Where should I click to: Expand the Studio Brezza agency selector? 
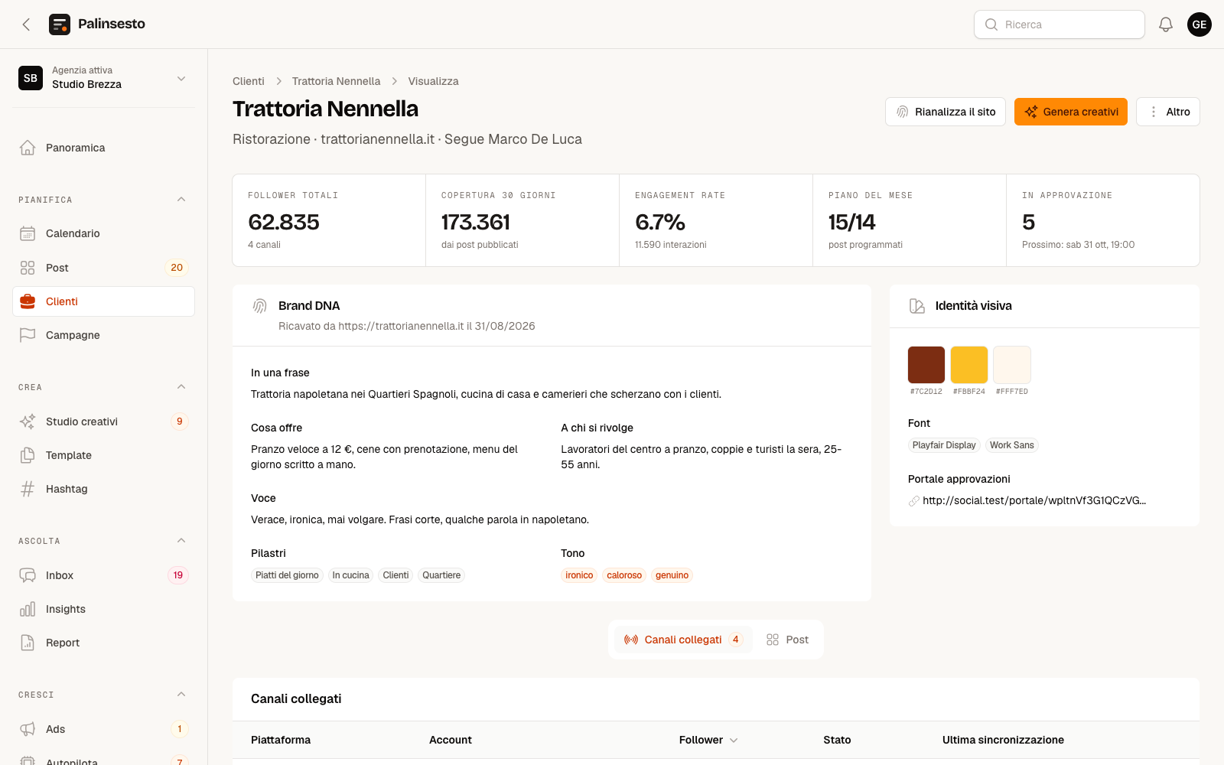(x=103, y=78)
